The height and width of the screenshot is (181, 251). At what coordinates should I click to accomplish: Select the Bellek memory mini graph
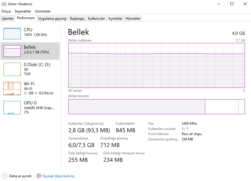click(x=12, y=51)
